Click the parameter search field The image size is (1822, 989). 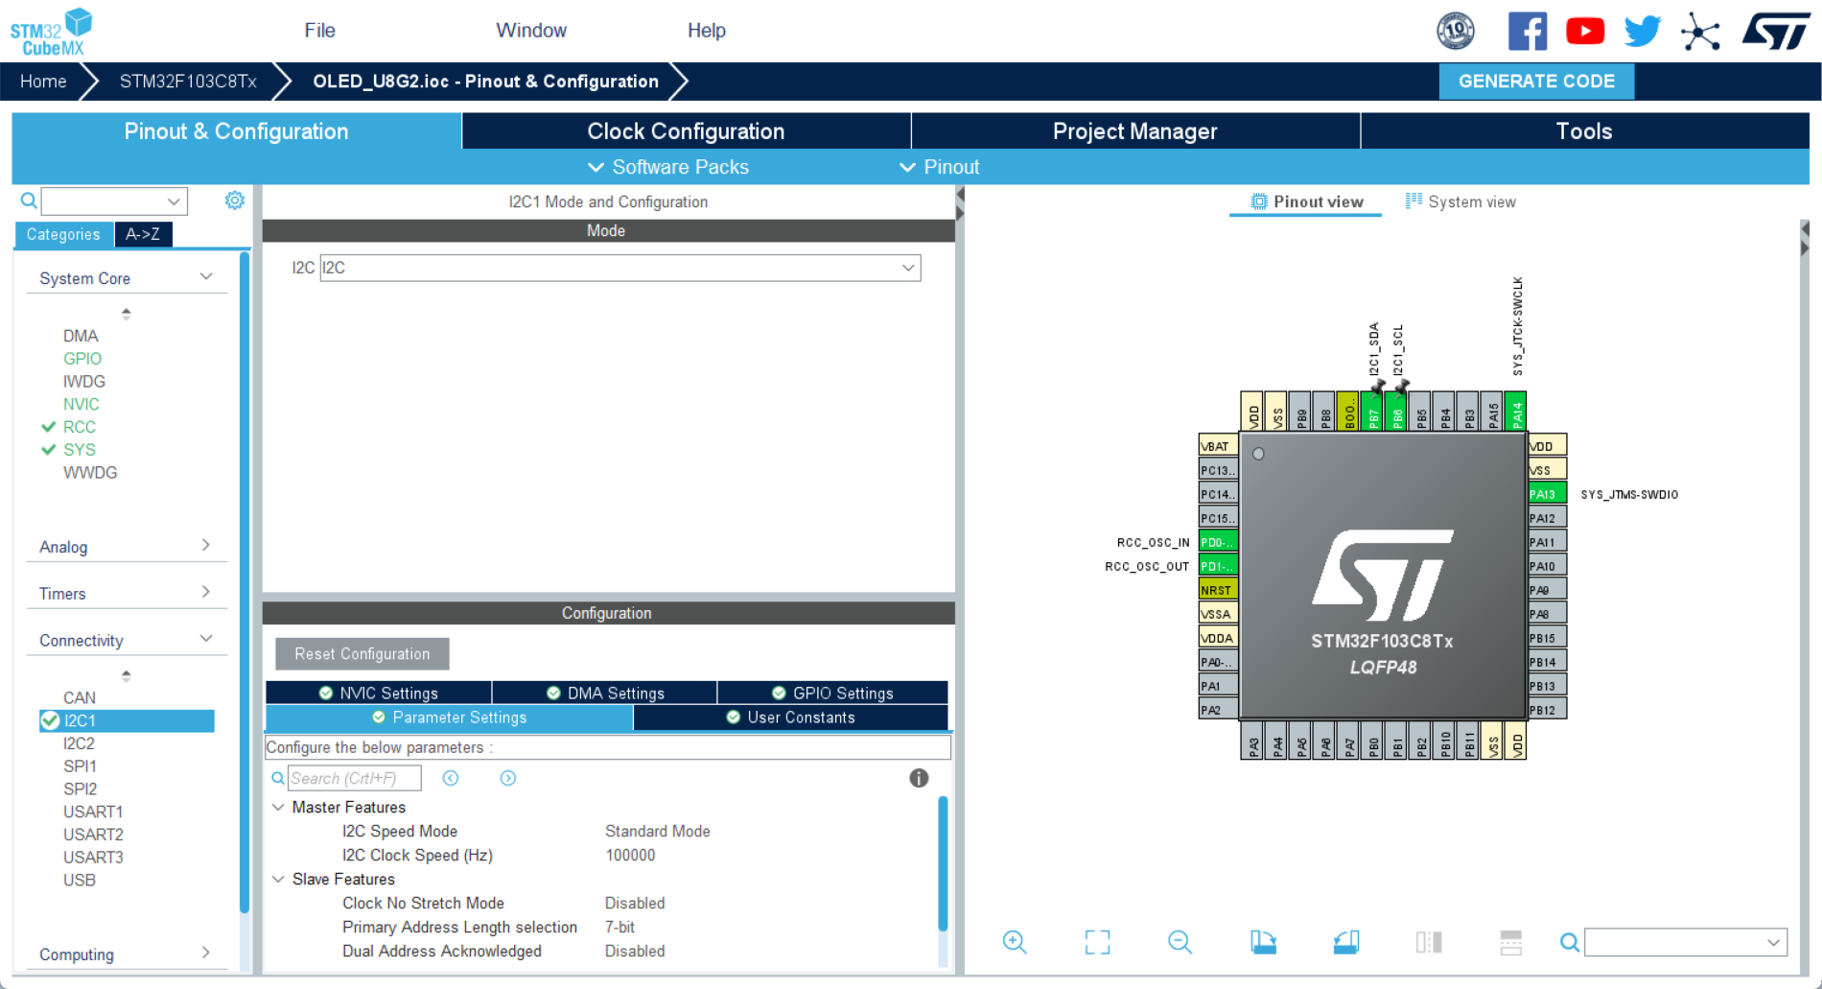[354, 778]
